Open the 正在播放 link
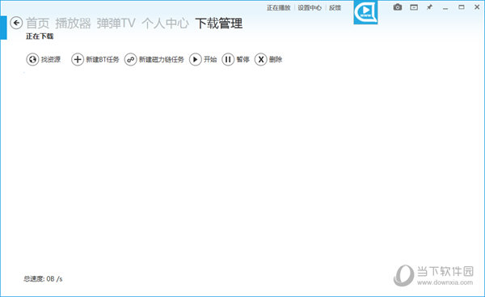This screenshot has height=297, width=485. coord(279,8)
